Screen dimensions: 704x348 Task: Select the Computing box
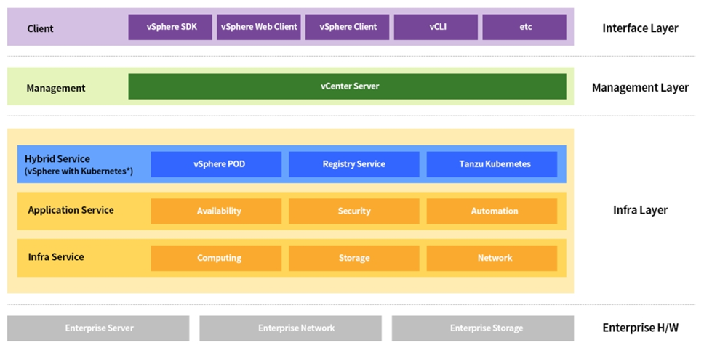pyautogui.click(x=216, y=259)
